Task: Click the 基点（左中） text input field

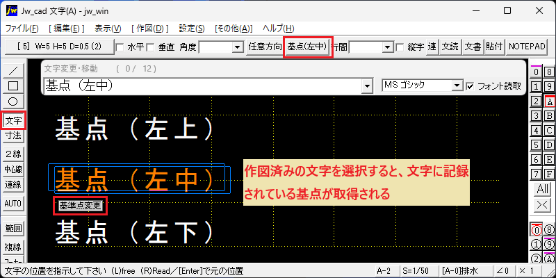Action: point(203,86)
